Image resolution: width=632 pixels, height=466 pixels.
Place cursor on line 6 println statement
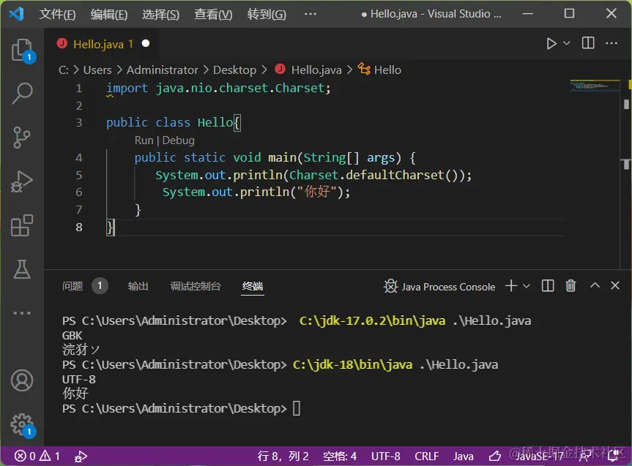pyautogui.click(x=256, y=192)
